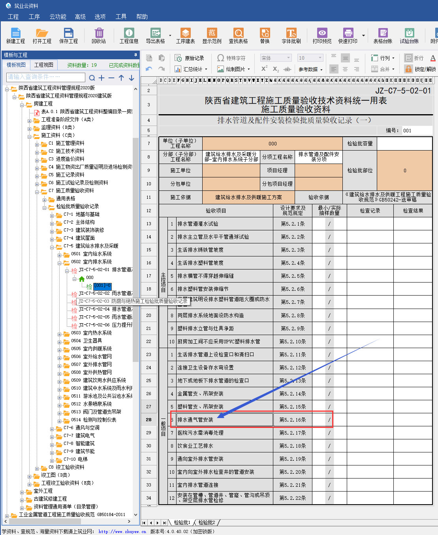Open the 行列 rows and columns dropdown

point(383,58)
